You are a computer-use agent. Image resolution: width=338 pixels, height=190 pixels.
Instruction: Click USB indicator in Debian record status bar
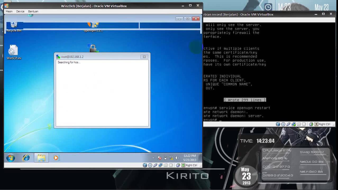tap(288, 124)
